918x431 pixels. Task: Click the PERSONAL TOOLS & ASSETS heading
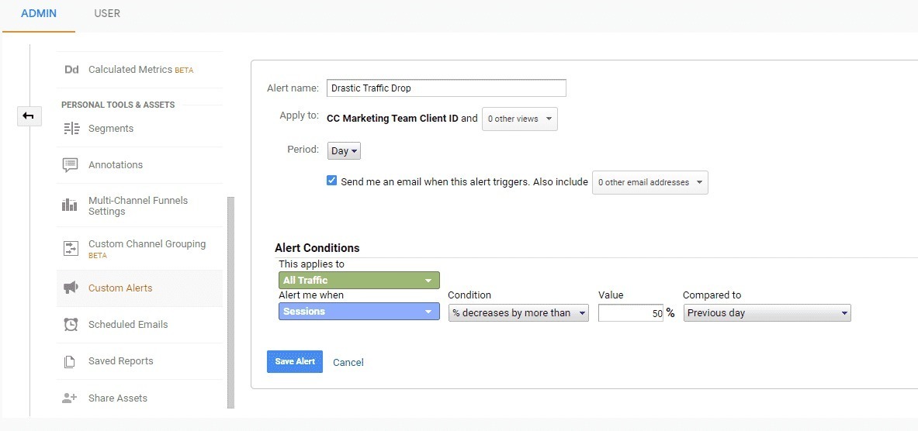(118, 105)
